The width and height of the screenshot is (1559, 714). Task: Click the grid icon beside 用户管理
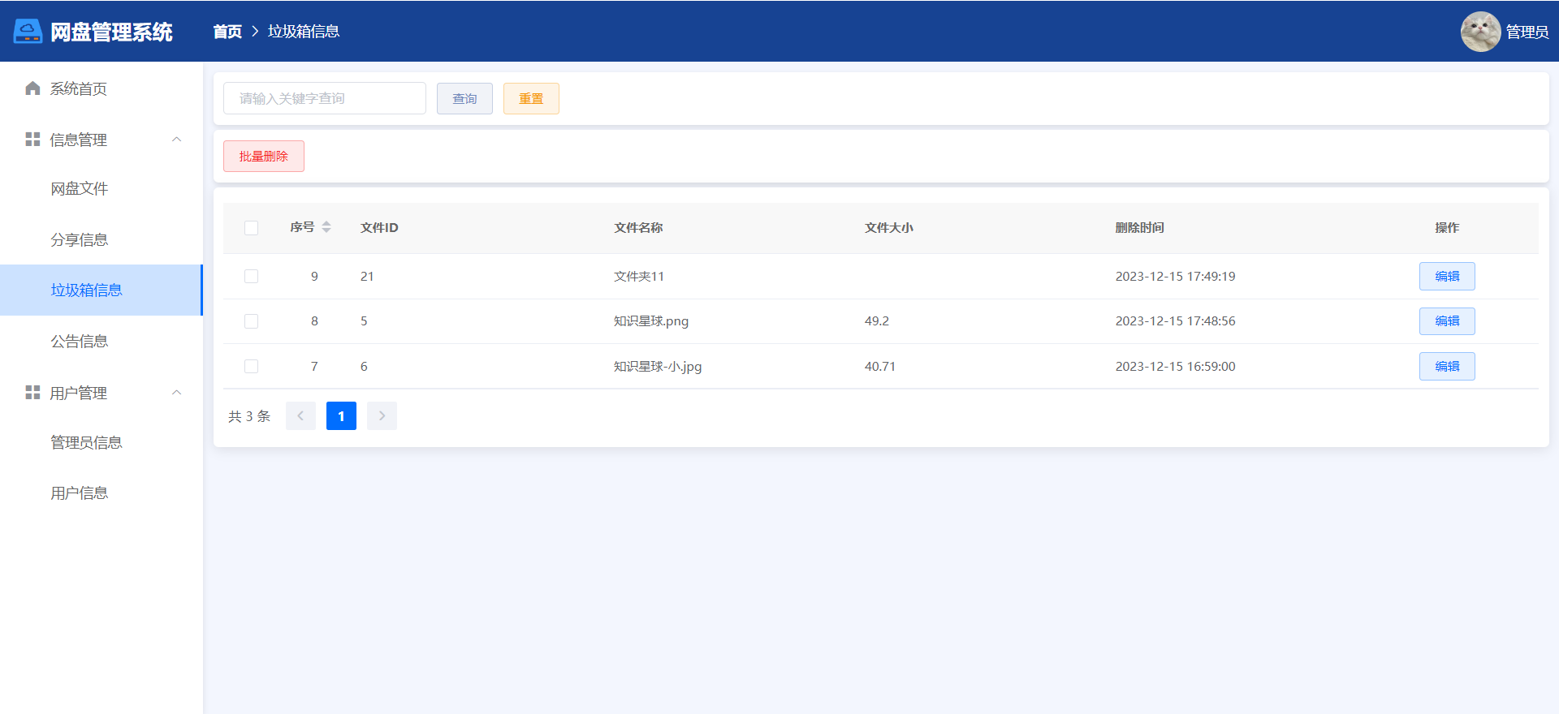point(32,393)
